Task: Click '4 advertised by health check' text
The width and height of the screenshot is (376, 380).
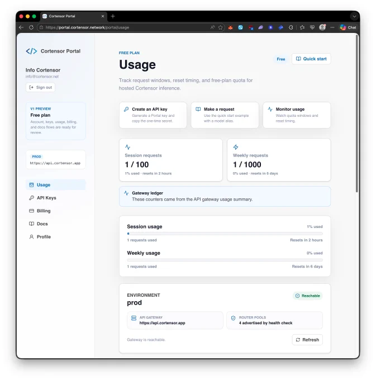Action: coord(265,323)
